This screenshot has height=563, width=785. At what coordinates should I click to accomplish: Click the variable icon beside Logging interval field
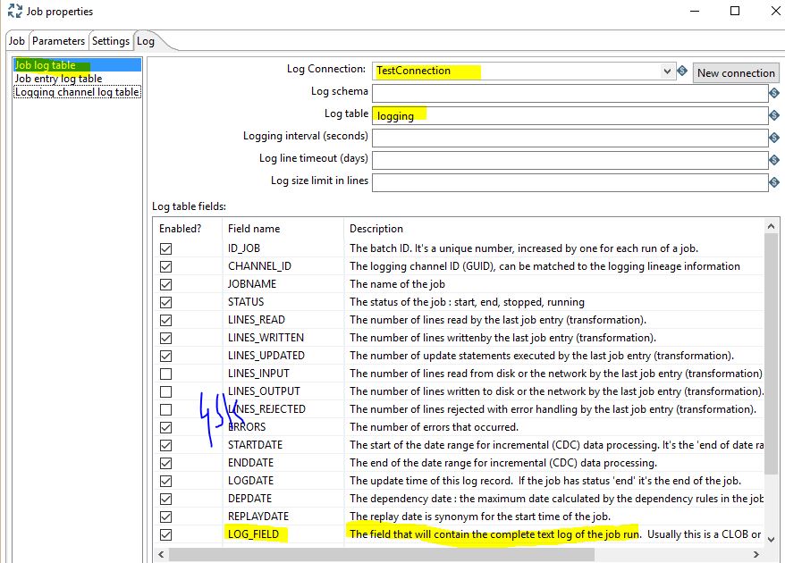(773, 137)
